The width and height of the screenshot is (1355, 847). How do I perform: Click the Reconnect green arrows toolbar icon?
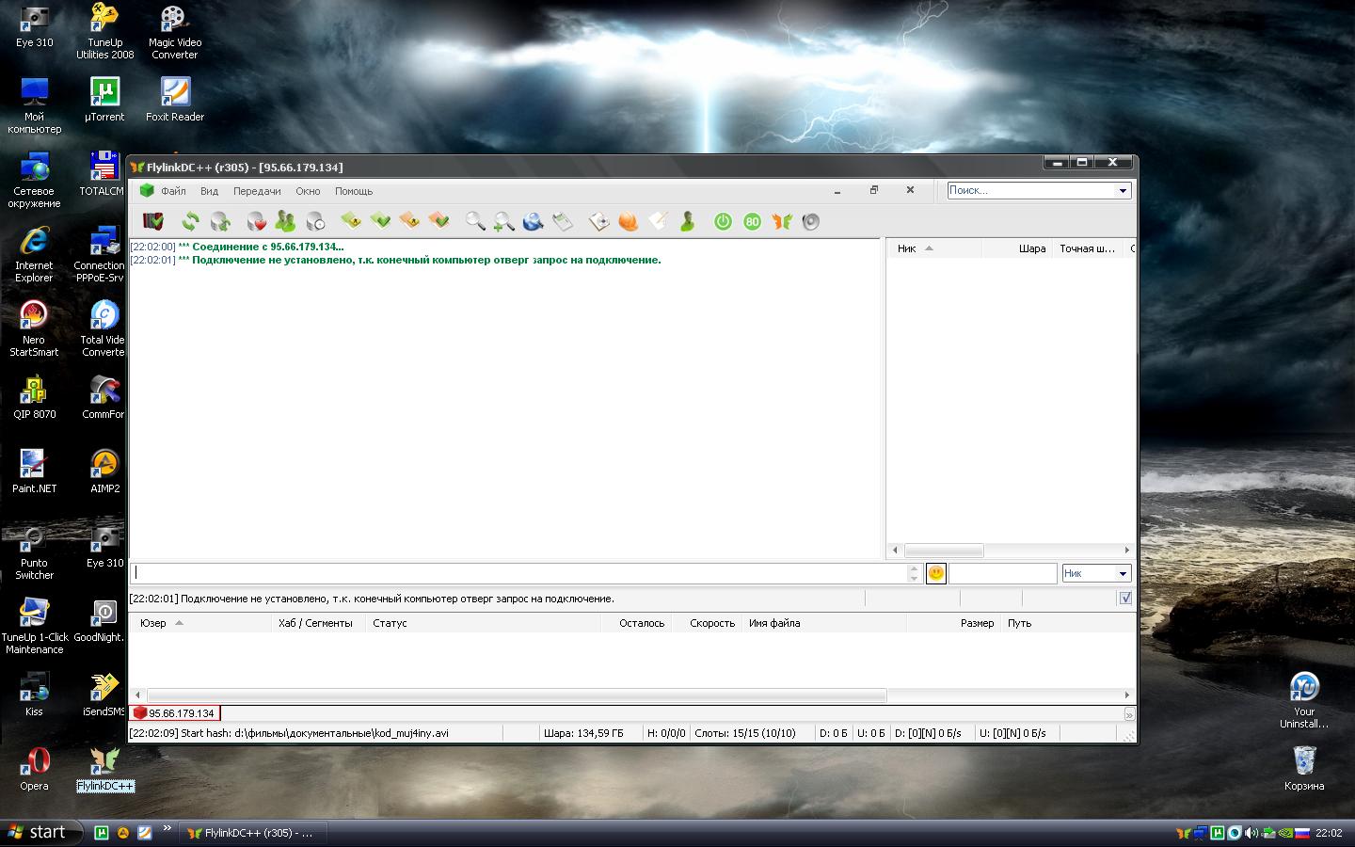coord(191,221)
